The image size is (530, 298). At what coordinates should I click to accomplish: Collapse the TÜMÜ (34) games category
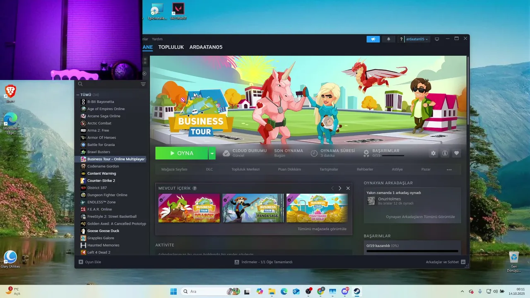77,95
